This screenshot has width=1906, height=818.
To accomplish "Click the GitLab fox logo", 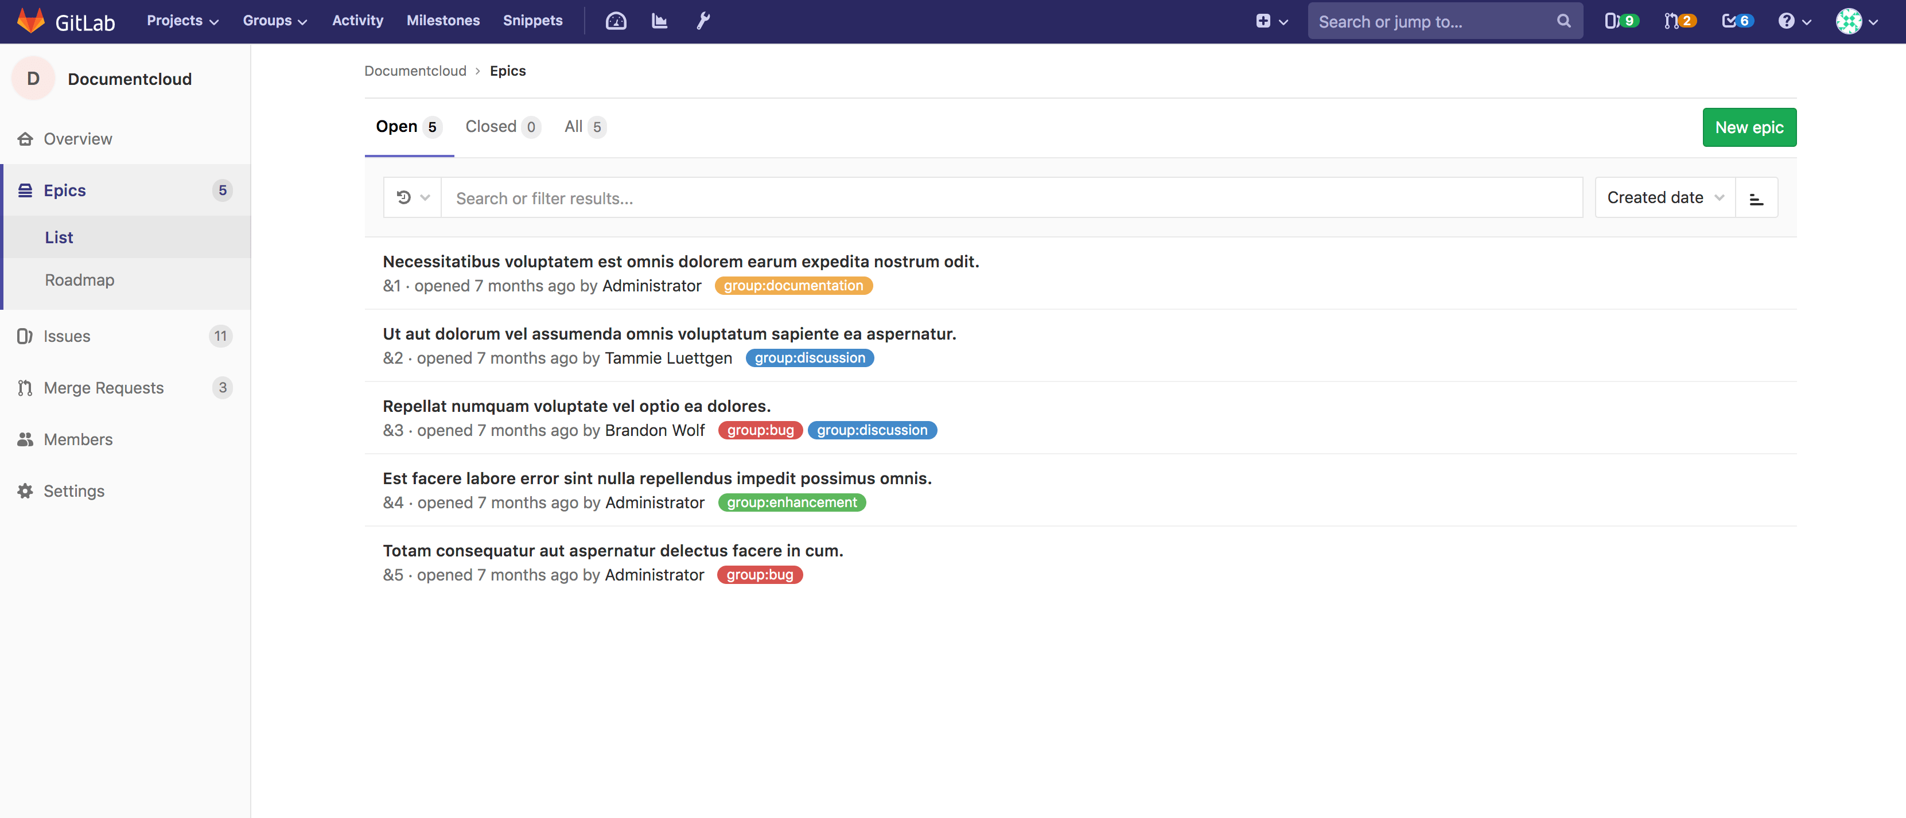I will (31, 21).
